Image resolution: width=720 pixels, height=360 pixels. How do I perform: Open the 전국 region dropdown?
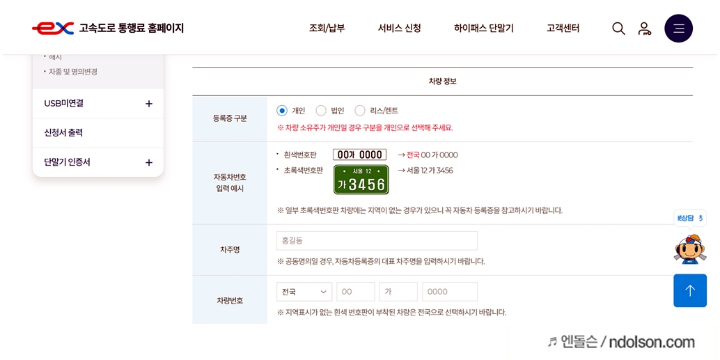304,292
